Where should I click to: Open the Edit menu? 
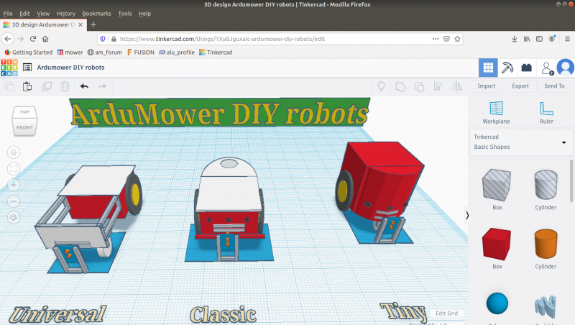click(x=24, y=14)
